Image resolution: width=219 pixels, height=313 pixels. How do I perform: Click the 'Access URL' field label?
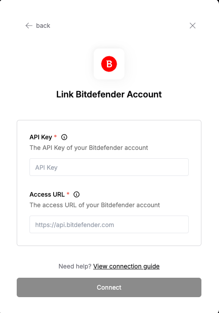(x=47, y=194)
